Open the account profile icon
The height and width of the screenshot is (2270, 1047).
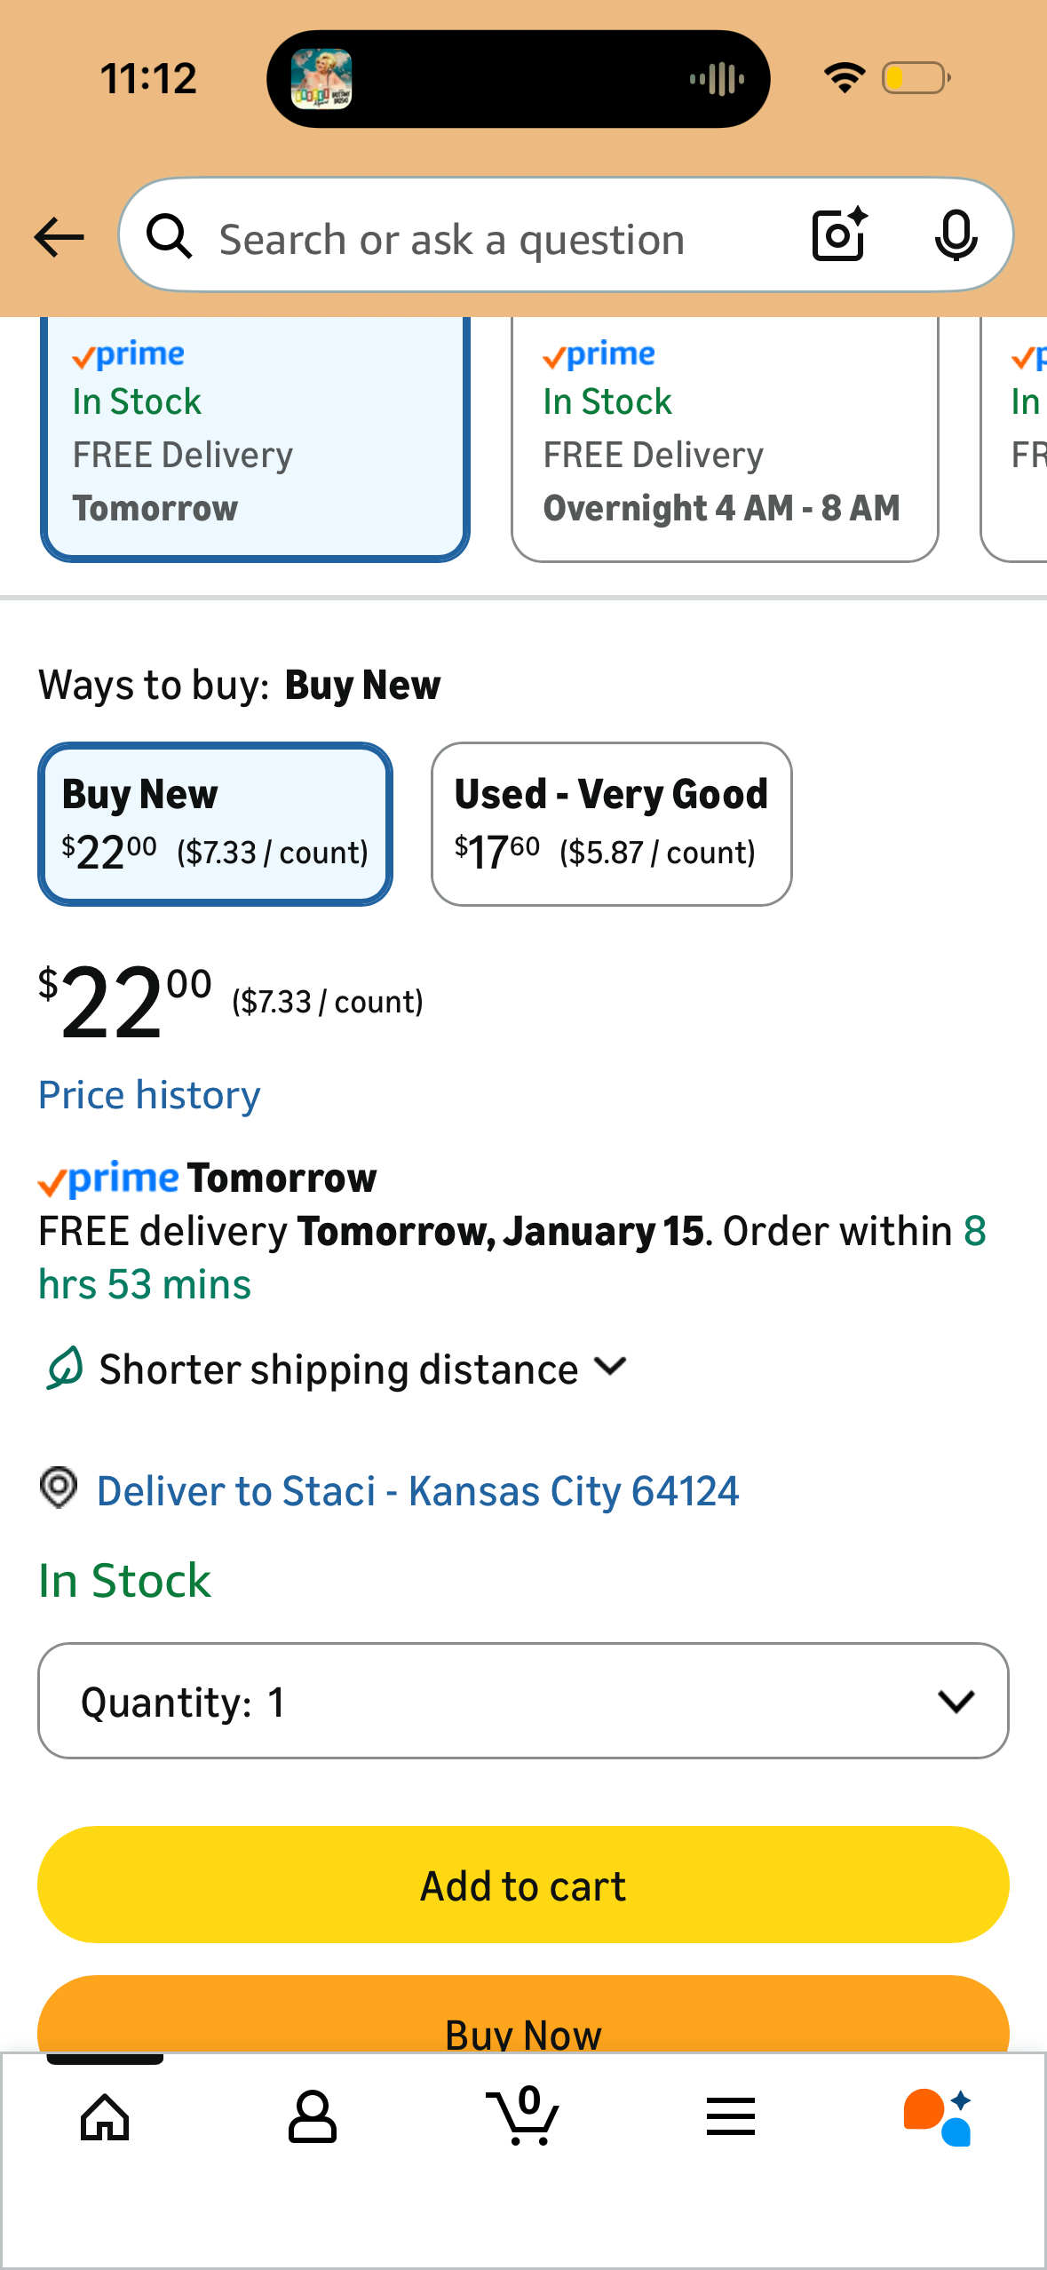click(x=312, y=2117)
